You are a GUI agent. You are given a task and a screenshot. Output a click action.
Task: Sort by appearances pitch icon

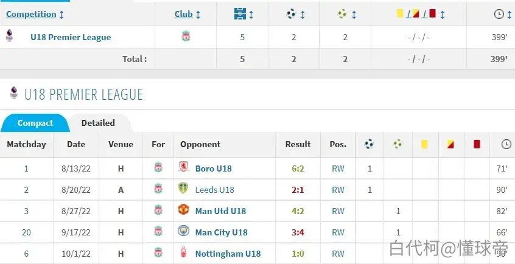240,14
